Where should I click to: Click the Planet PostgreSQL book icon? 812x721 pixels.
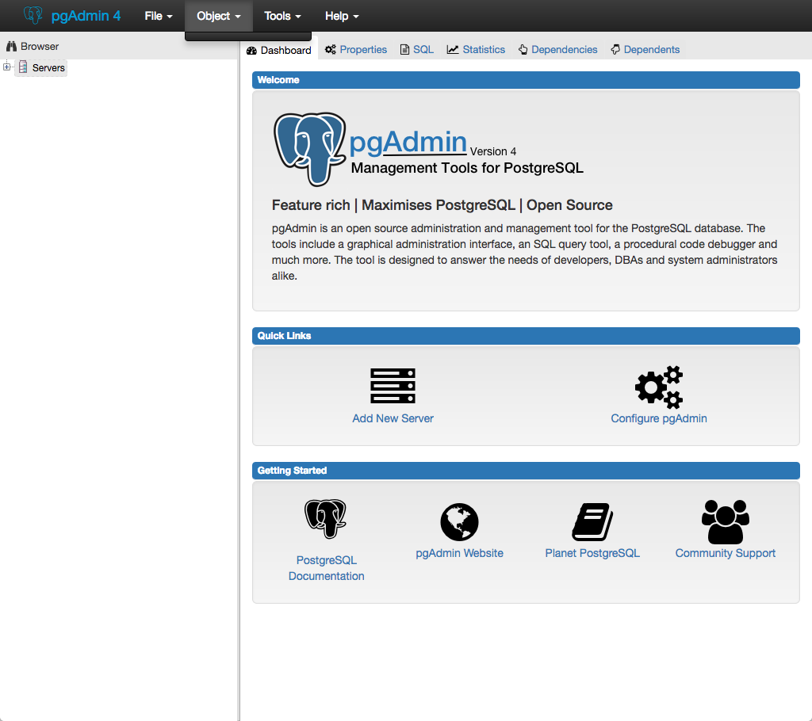point(592,522)
